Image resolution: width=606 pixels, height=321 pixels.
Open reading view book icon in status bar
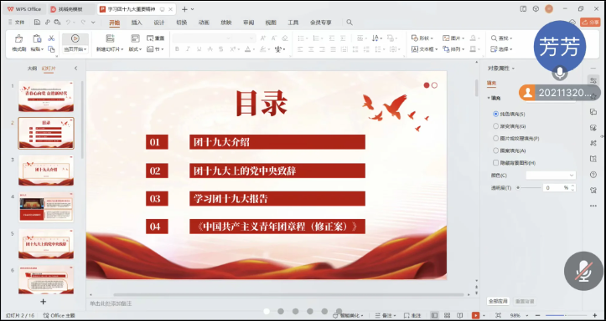coord(460,315)
